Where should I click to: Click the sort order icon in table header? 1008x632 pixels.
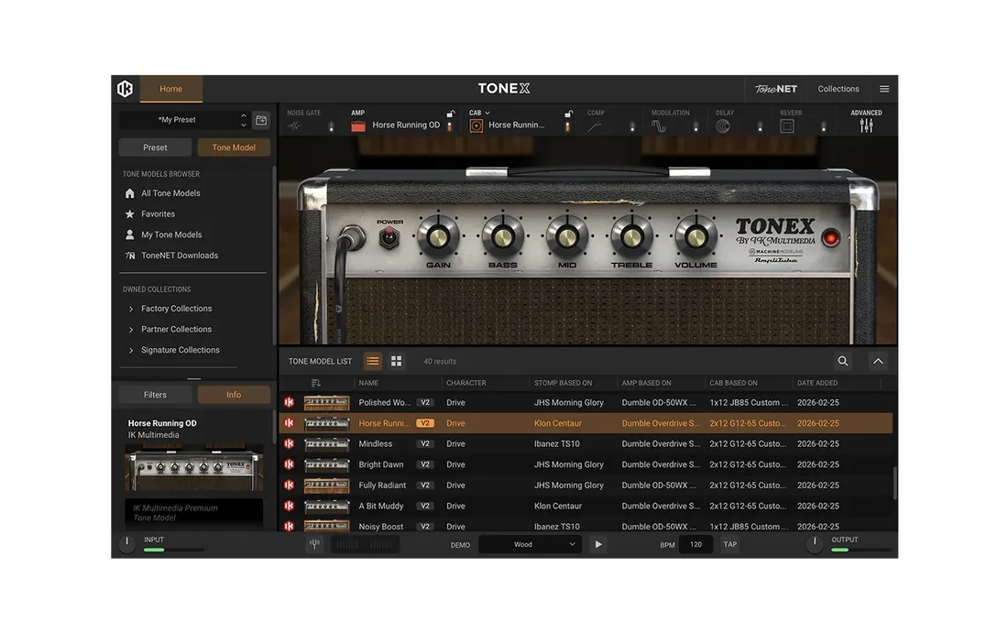click(315, 383)
